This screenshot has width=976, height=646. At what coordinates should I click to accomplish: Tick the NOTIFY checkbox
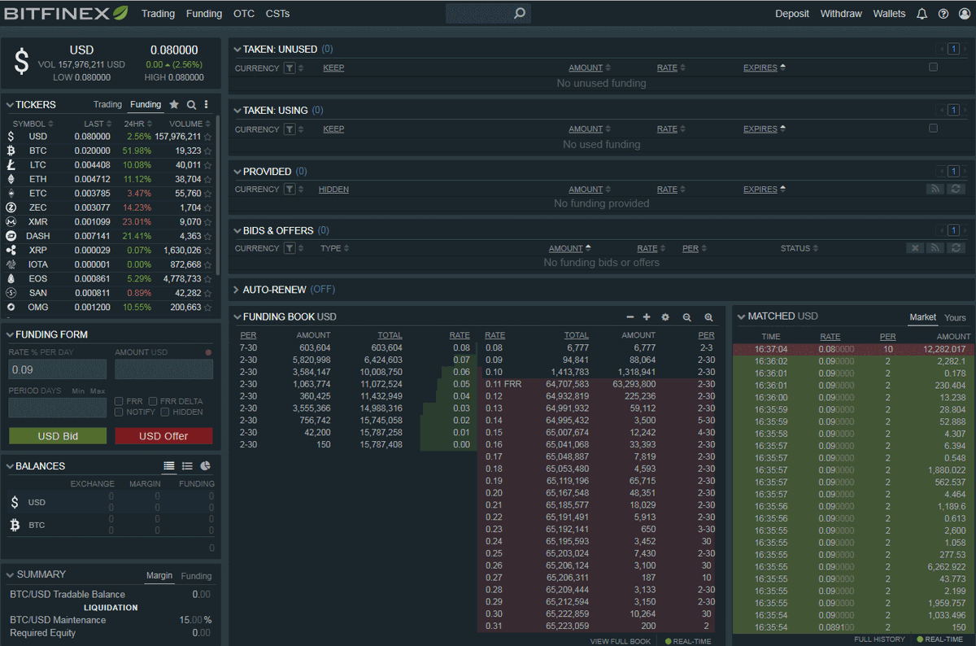pyautogui.click(x=119, y=412)
